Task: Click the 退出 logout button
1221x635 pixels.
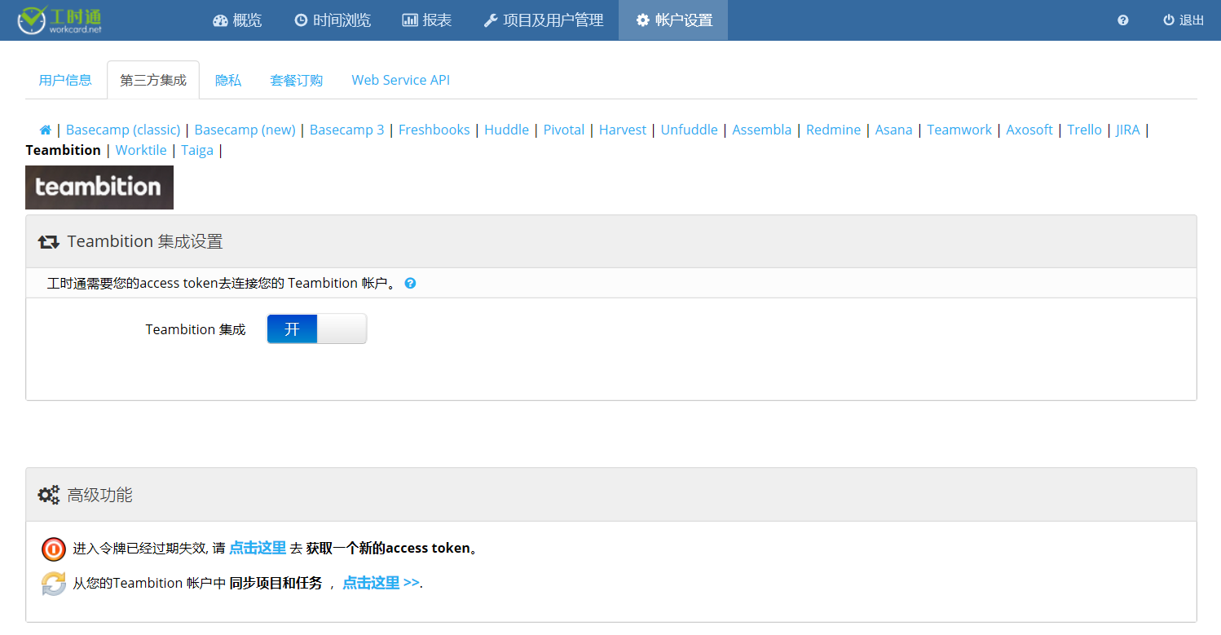Action: click(x=1183, y=20)
